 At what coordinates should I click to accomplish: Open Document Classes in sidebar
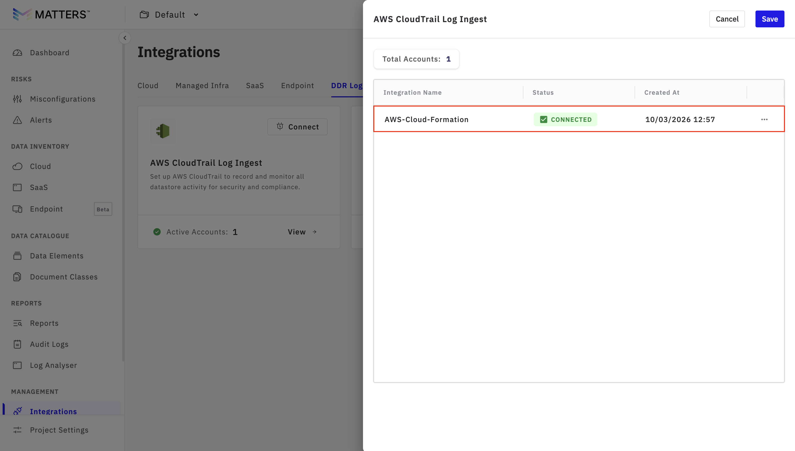64,277
